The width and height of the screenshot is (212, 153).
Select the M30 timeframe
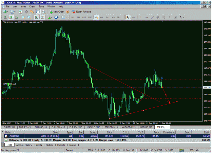90,17
